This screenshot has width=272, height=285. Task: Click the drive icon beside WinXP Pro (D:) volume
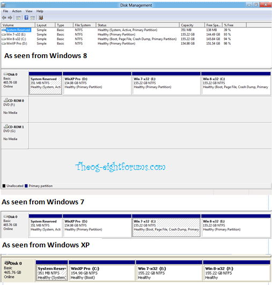[4, 44]
